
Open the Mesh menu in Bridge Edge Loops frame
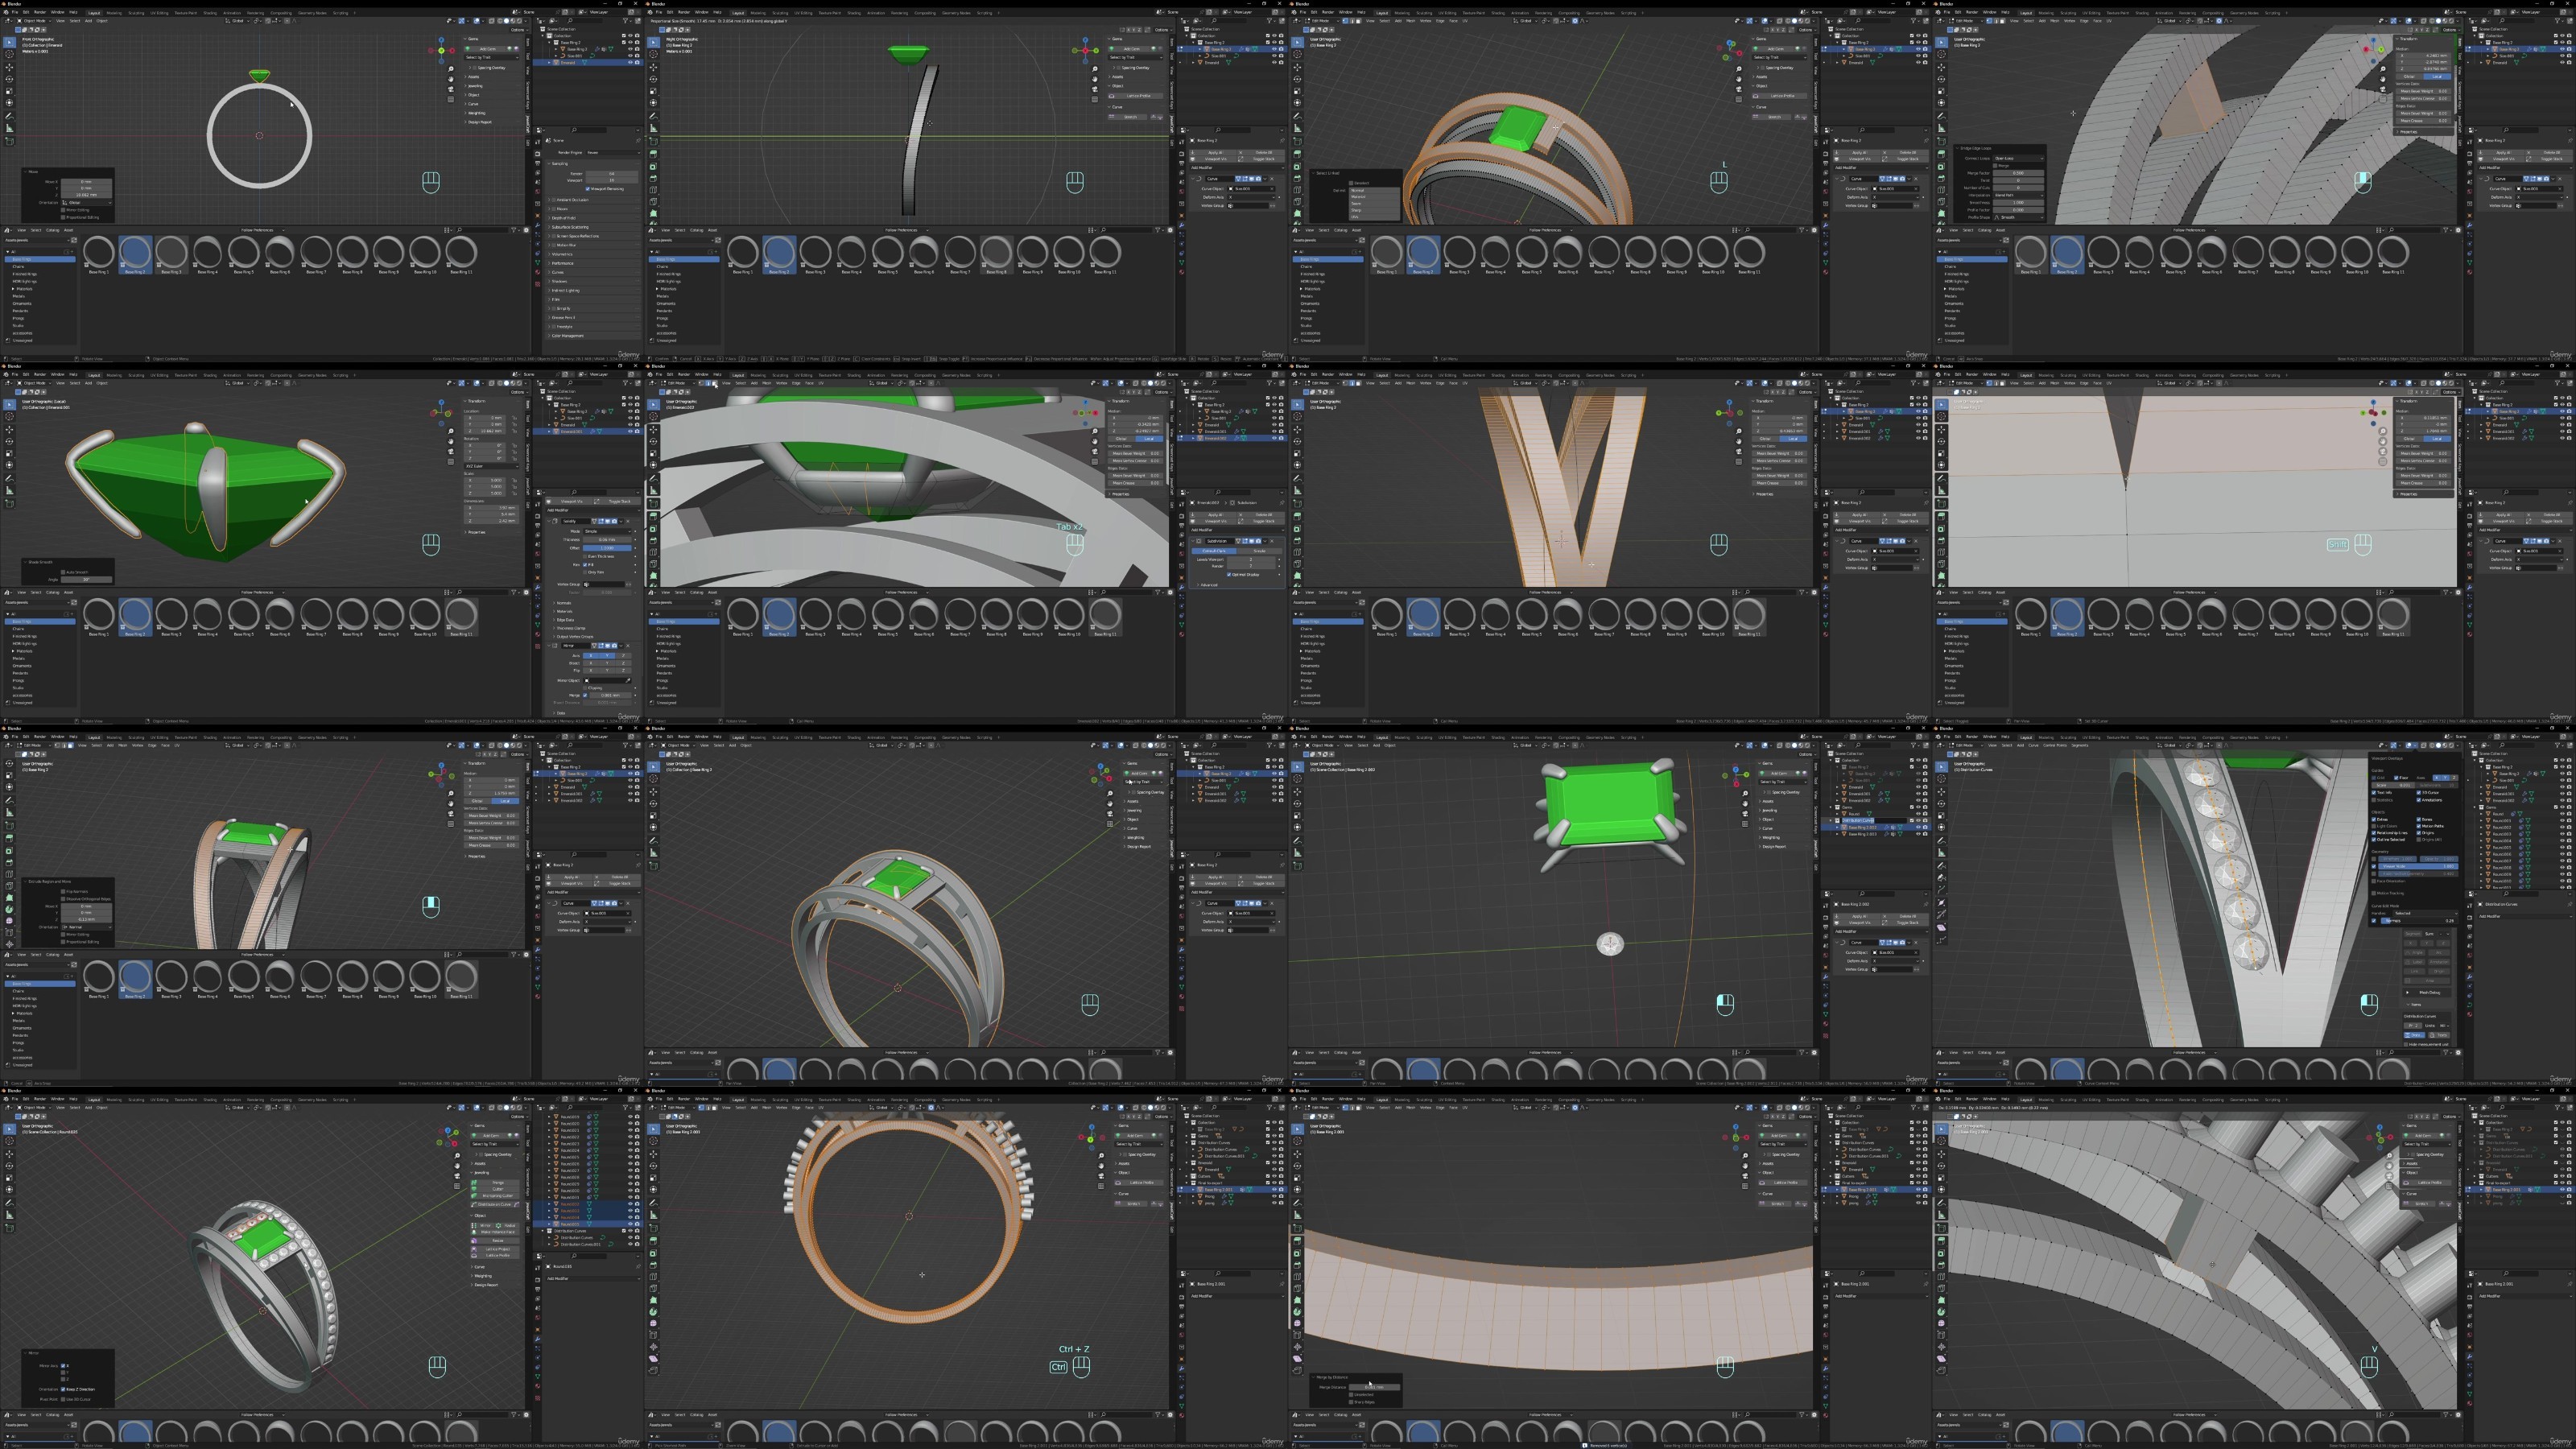(2055, 21)
